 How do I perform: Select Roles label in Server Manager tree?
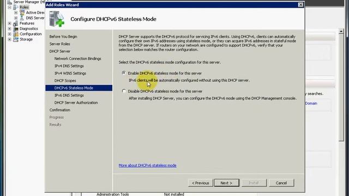[24, 7]
